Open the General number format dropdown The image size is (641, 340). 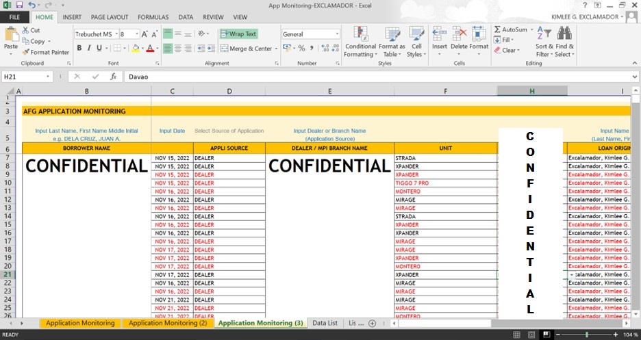[x=337, y=34]
